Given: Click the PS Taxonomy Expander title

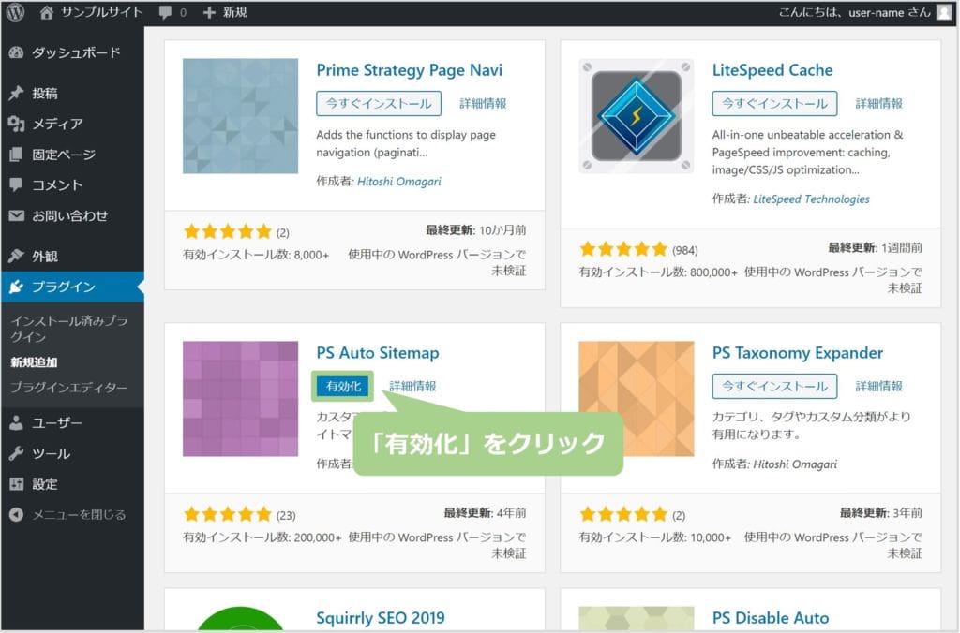Looking at the screenshot, I should 797,353.
